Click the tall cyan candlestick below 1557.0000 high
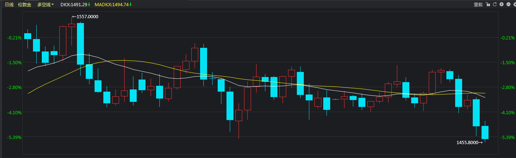This screenshot has height=158, width=516. 80,44
